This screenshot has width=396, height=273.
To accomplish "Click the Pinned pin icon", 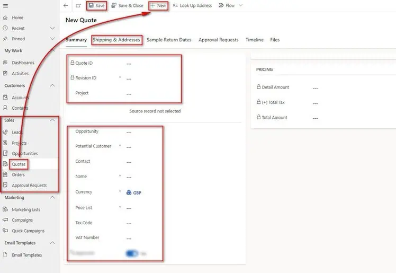I will [5, 39].
